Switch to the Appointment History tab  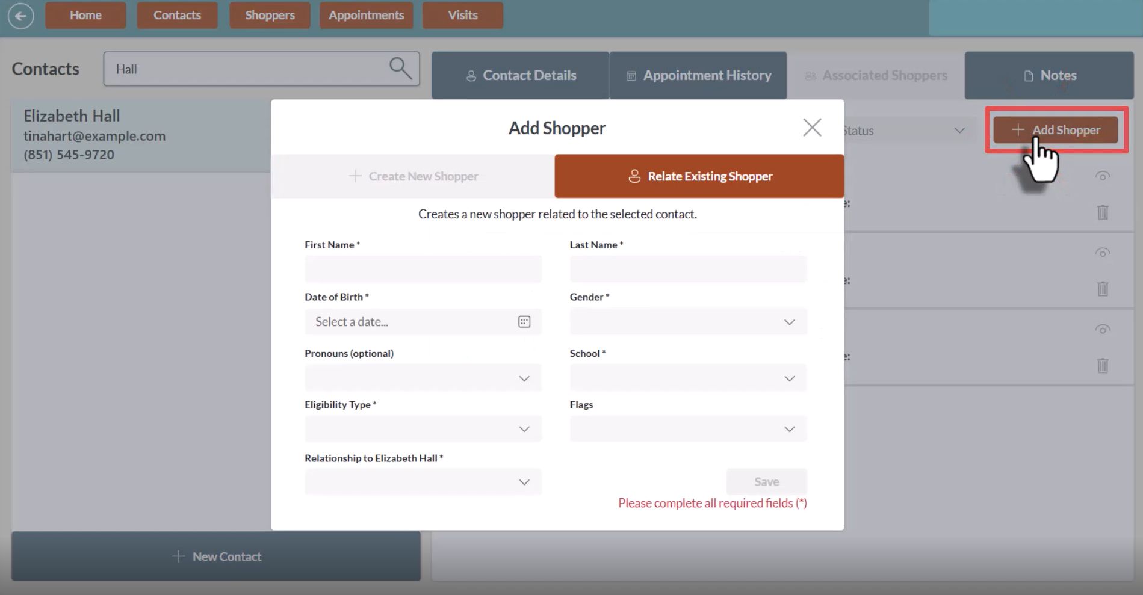tap(698, 75)
